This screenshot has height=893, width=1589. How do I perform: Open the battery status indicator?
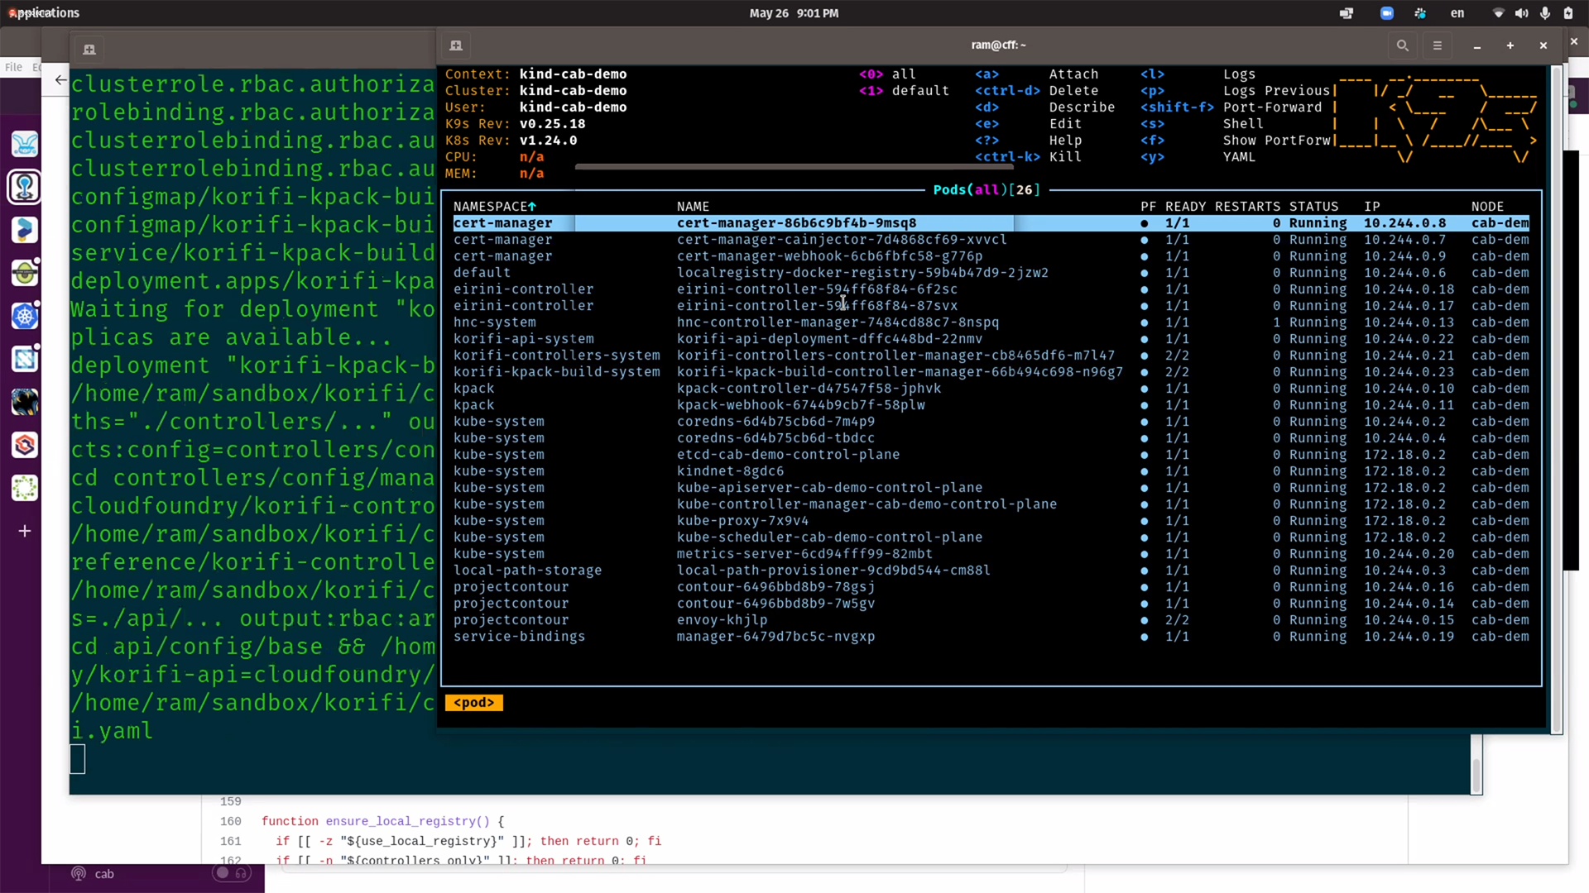[1568, 13]
